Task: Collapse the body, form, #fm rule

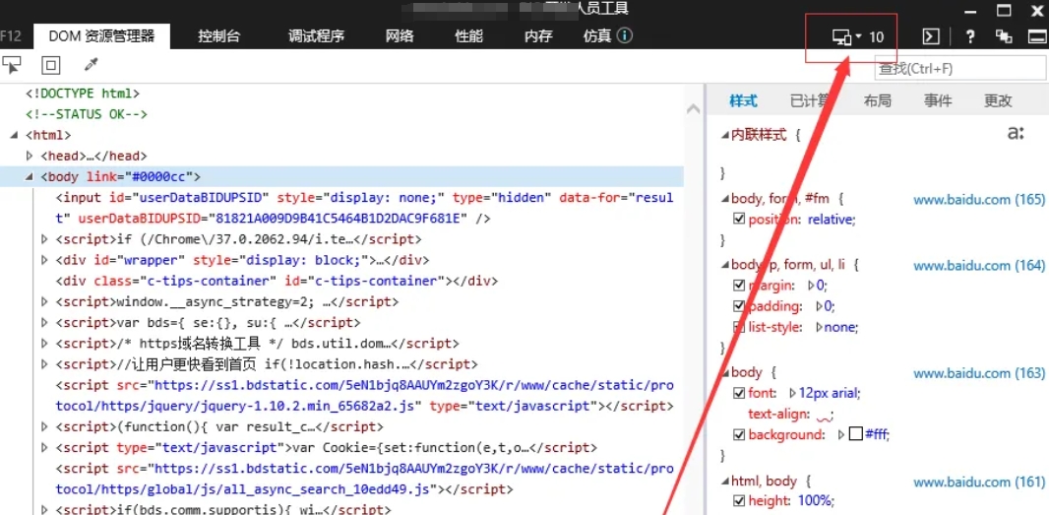Action: (724, 199)
